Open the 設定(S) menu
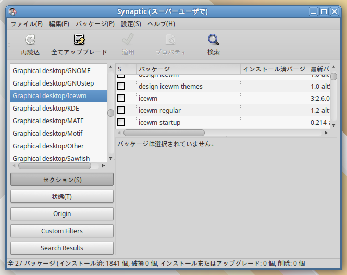 click(131, 23)
